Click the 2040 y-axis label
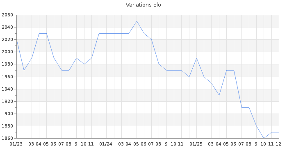This screenshot has width=287, height=164. [x=7, y=27]
